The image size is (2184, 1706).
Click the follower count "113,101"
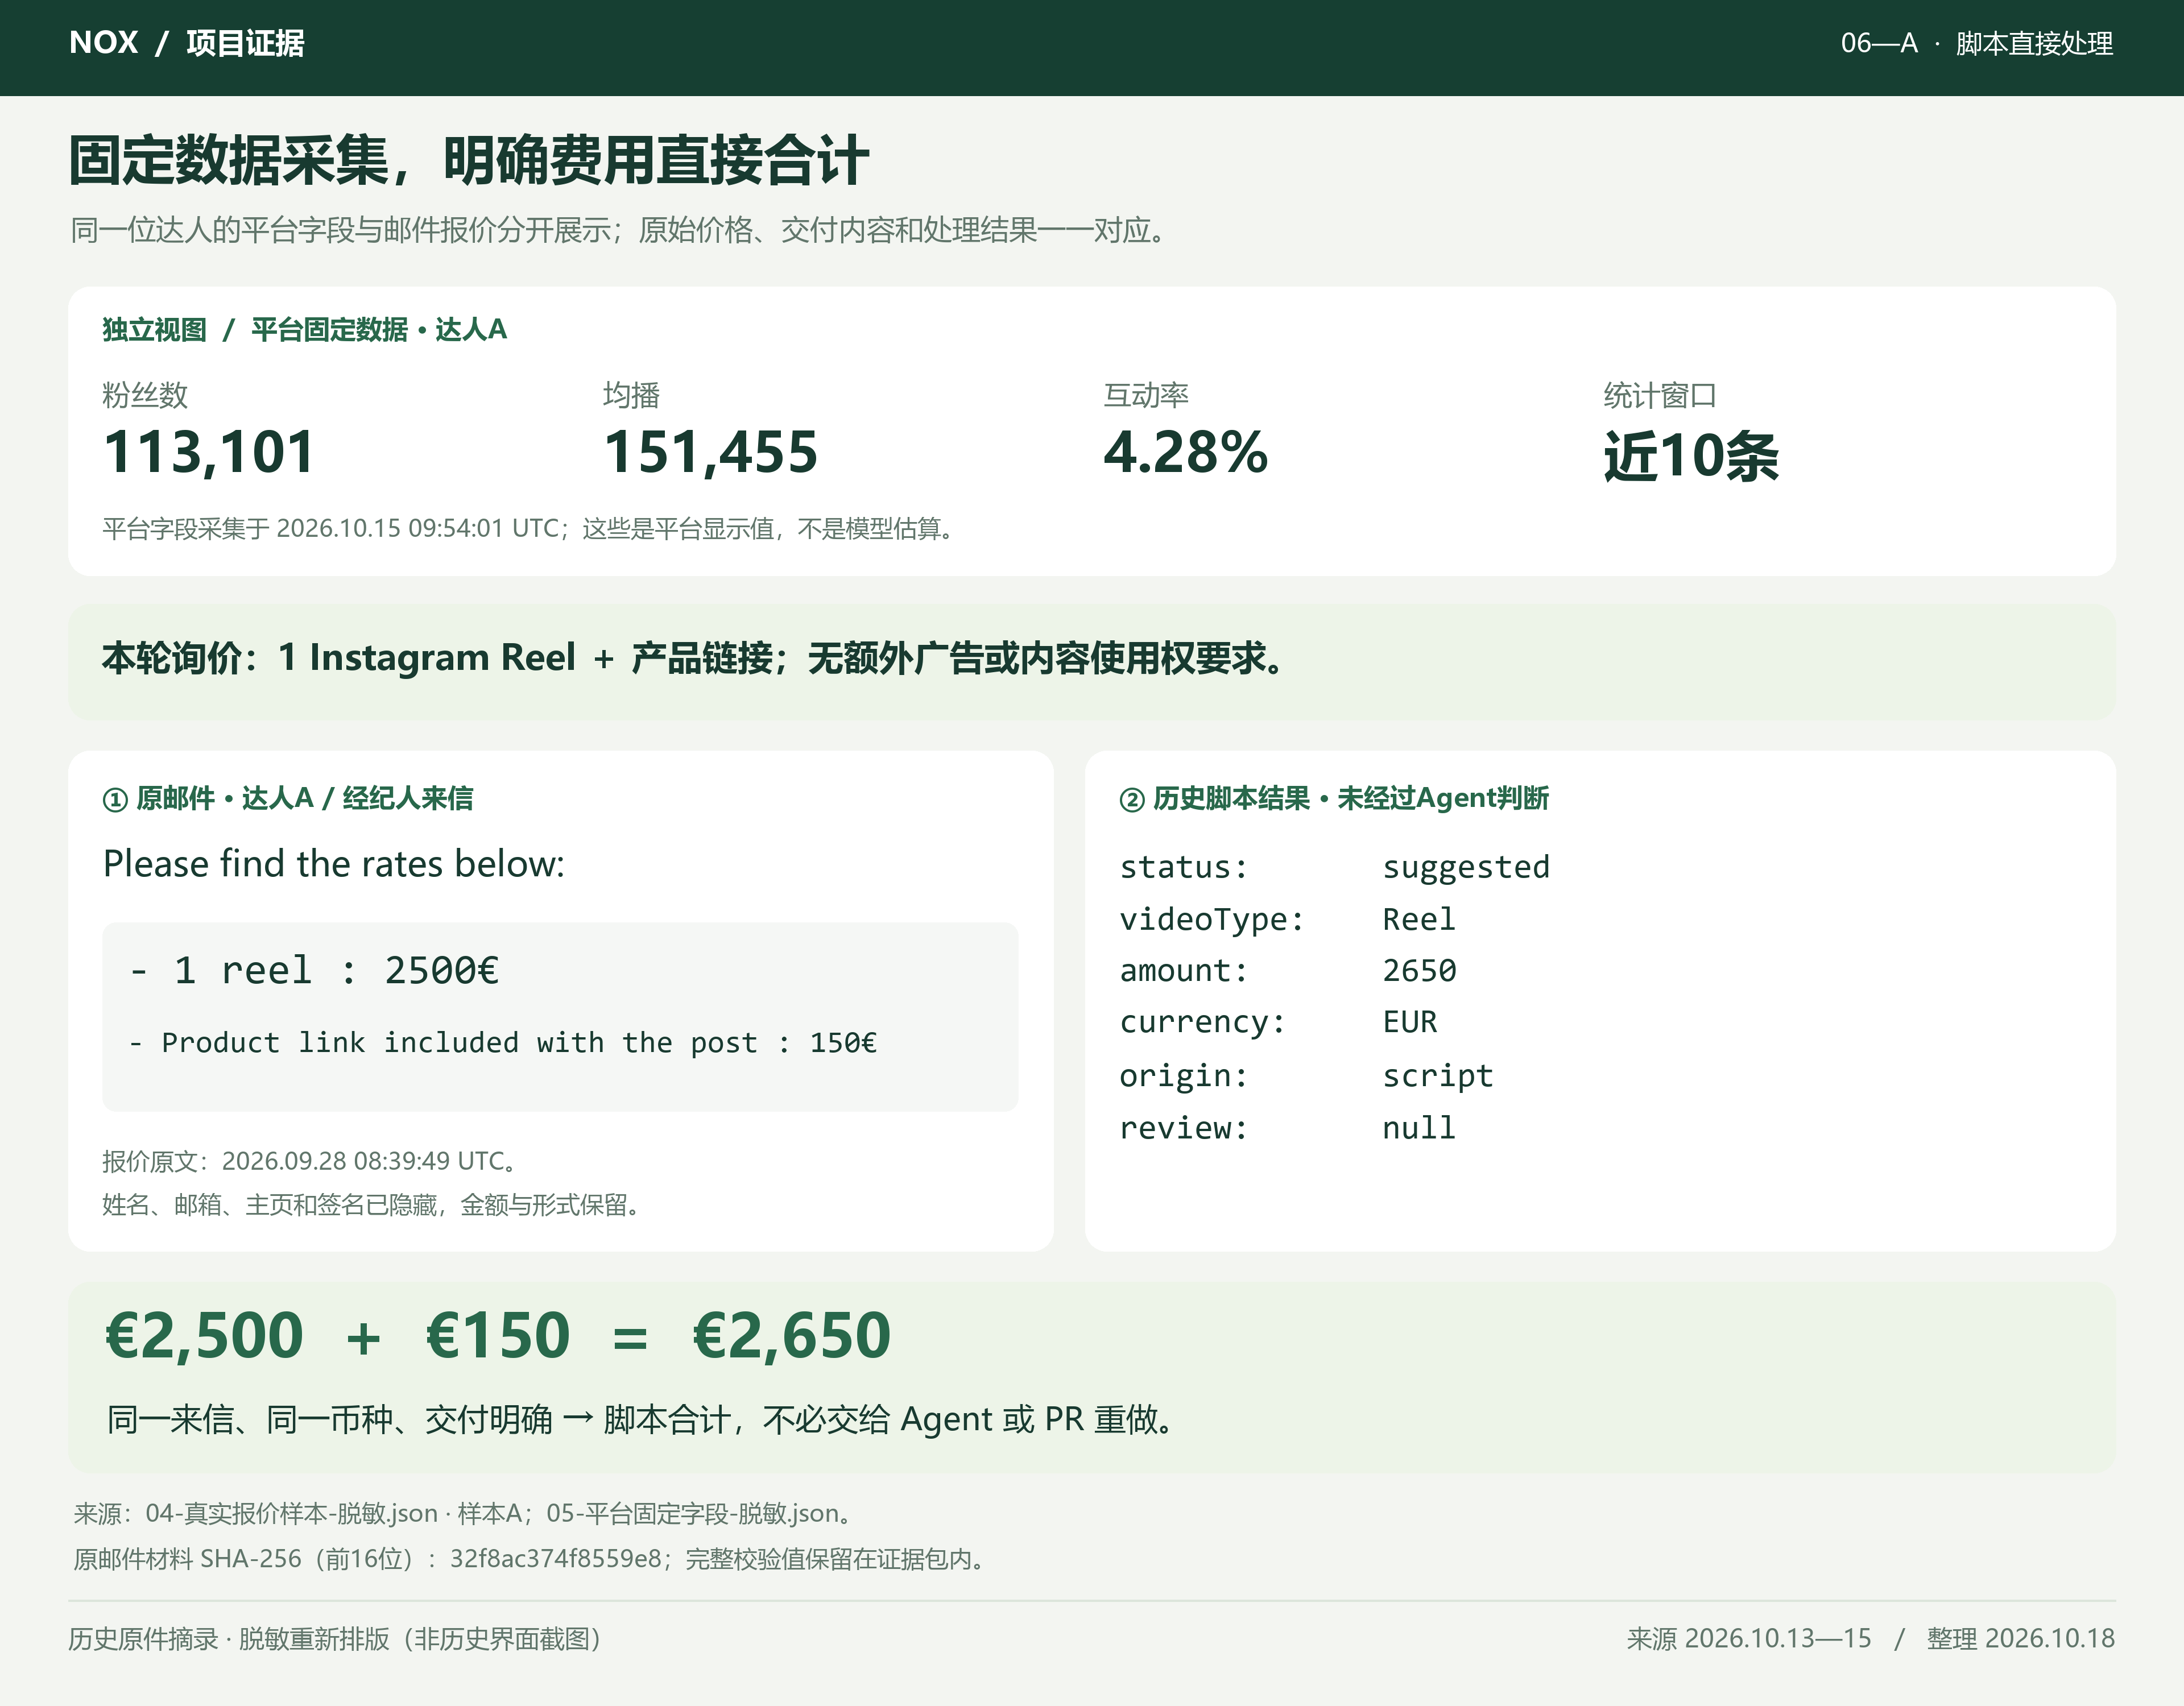pyautogui.click(x=209, y=452)
